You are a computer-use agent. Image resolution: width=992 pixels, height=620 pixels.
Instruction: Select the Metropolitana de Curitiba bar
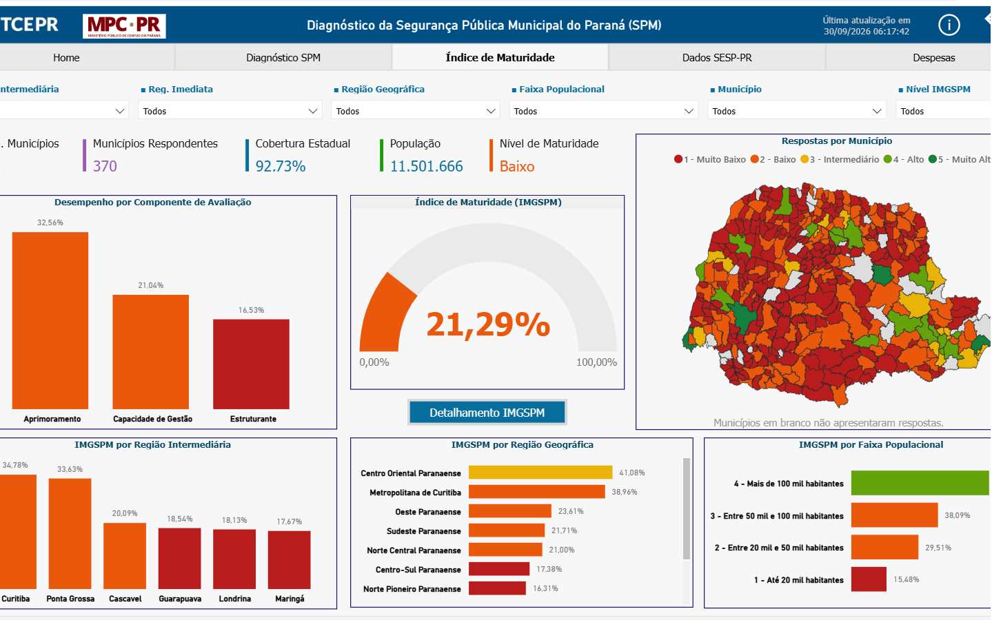click(537, 492)
